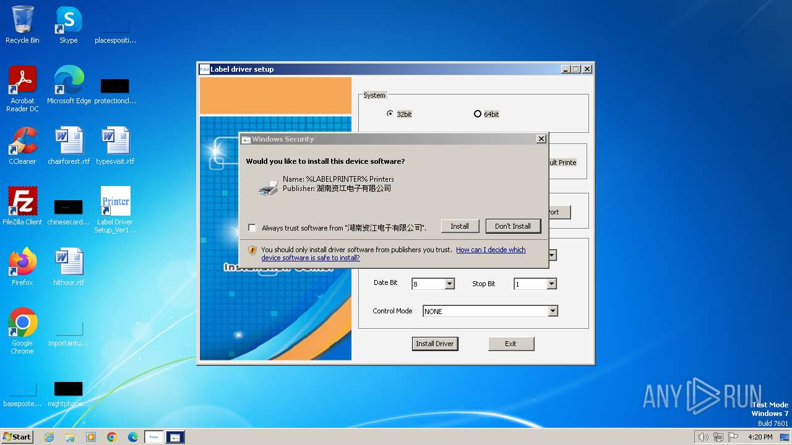The width and height of the screenshot is (792, 445).
Task: Open hithour.rtf document icon
Action: [x=69, y=267]
